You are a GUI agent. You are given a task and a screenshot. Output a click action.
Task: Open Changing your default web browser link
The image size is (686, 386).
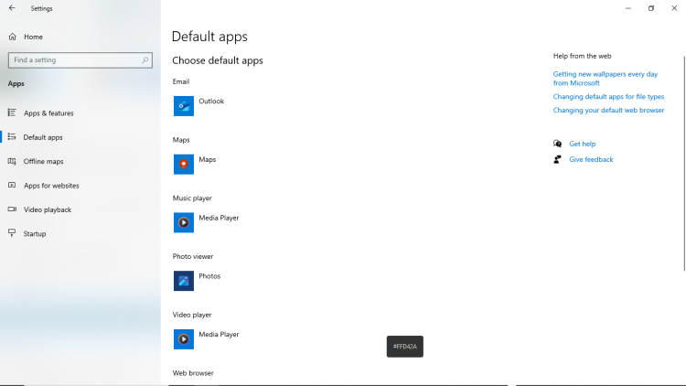[x=608, y=110]
